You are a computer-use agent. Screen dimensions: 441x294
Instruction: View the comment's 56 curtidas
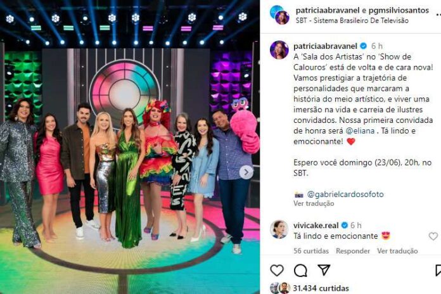[310, 251]
